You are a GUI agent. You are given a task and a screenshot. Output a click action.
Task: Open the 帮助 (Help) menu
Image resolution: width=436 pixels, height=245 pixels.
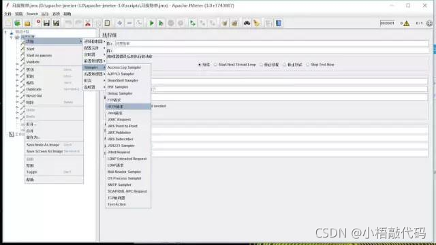[x=67, y=14]
